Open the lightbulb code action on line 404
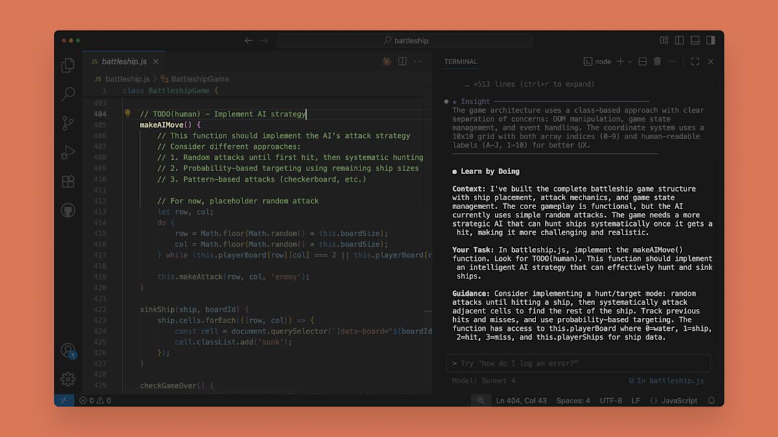778x437 pixels. pos(127,113)
